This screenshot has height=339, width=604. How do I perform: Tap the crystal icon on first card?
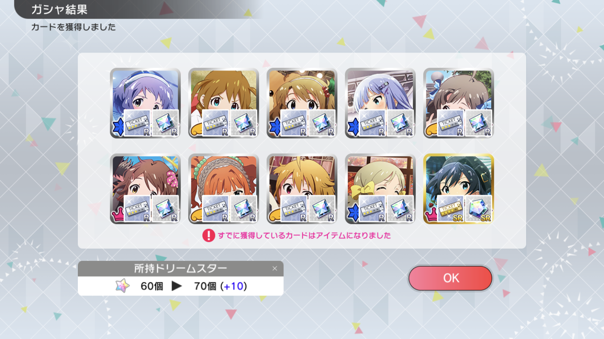pos(165,123)
